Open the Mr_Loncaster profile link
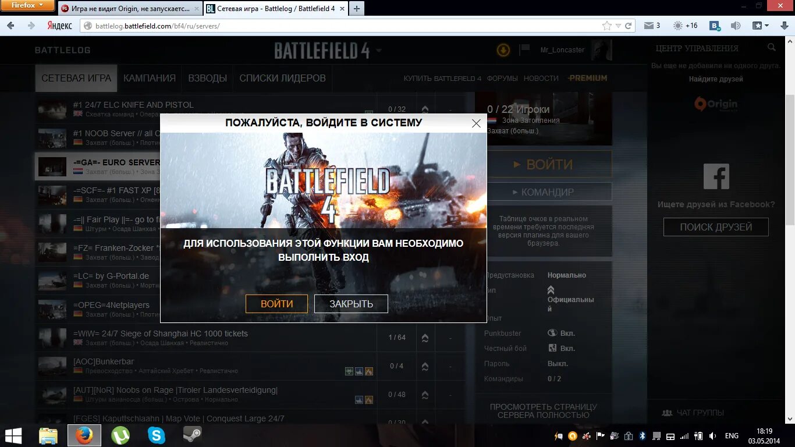This screenshot has width=795, height=447. coord(562,50)
